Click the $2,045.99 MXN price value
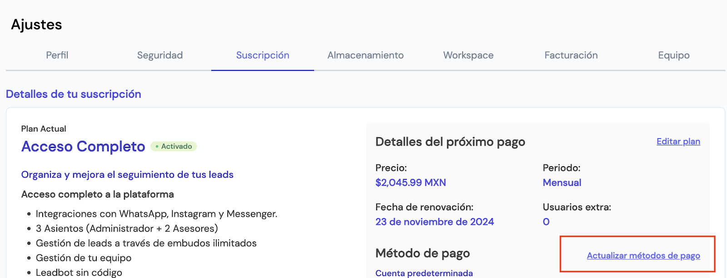 click(410, 183)
